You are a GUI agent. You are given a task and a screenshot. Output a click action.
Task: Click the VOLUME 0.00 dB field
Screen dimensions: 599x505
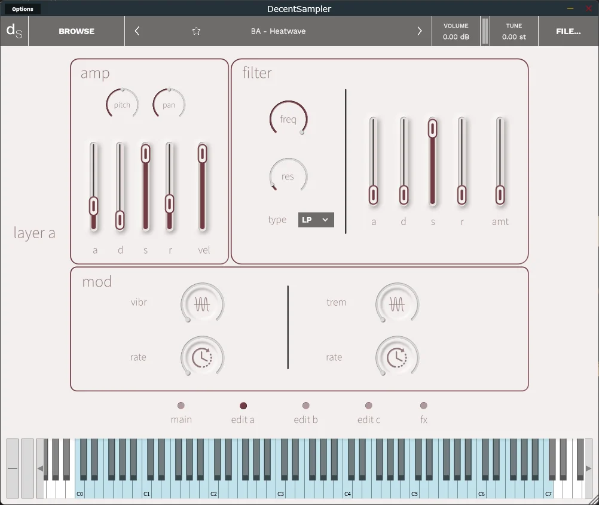pos(456,31)
